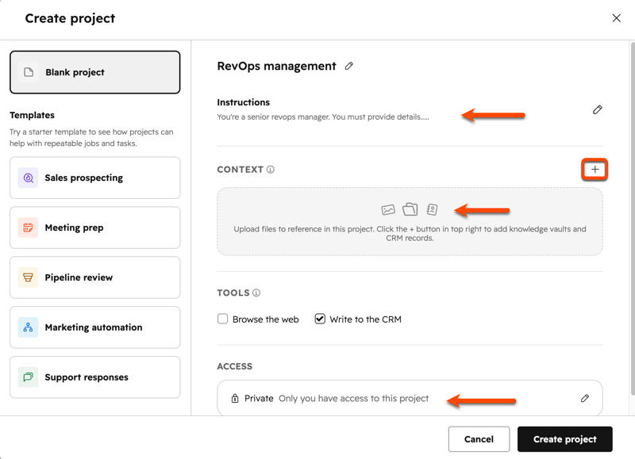The width and height of the screenshot is (635, 459).
Task: Click "Only you have access to this project" text
Action: tap(353, 398)
